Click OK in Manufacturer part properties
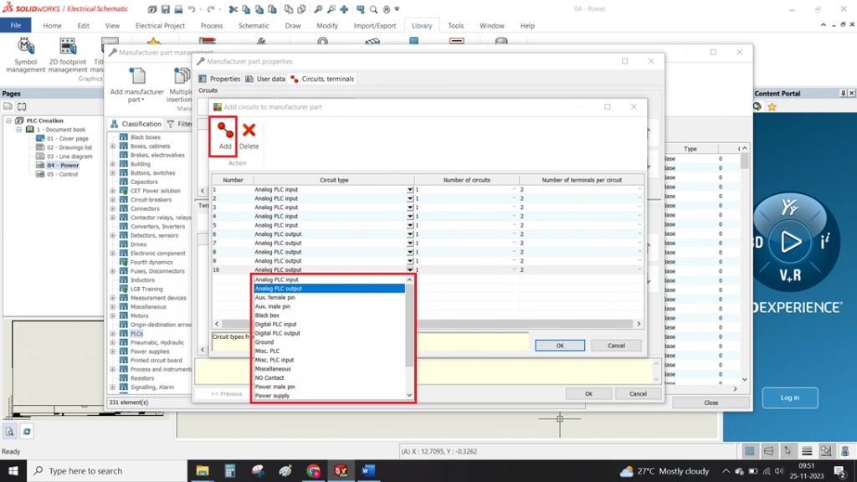 tap(588, 393)
